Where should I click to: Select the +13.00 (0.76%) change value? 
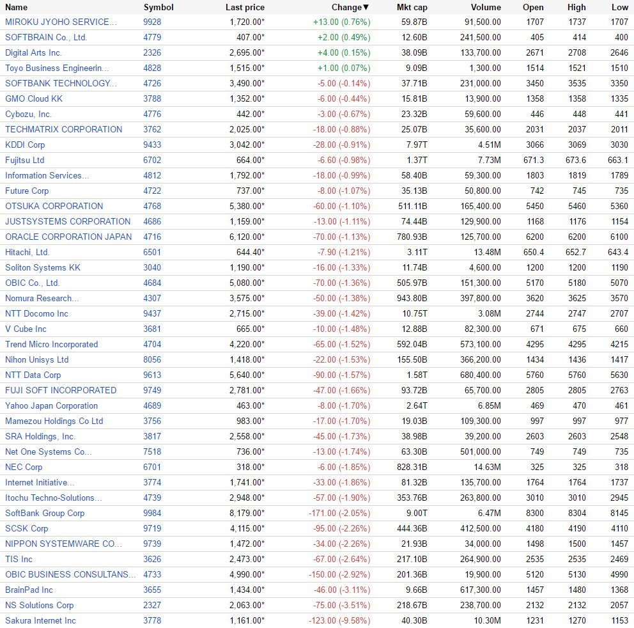(x=342, y=22)
